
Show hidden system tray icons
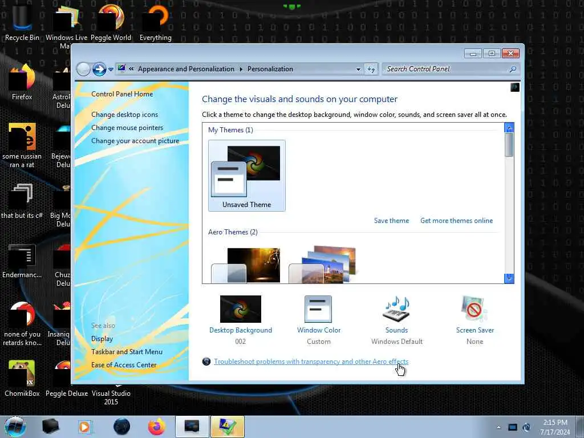[498, 427]
